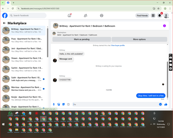The image size is (173, 138).
Task: Click the conversation list scrollbar
Action: [47, 43]
